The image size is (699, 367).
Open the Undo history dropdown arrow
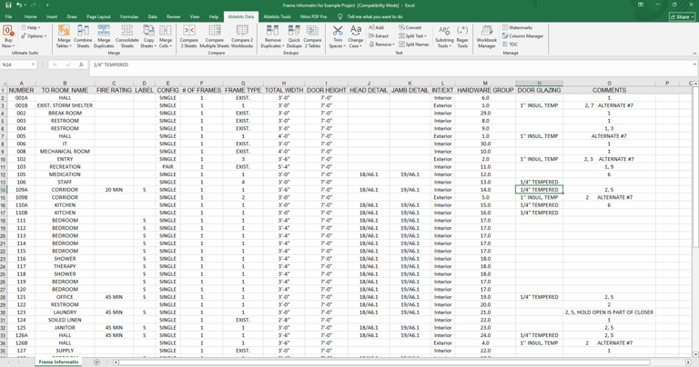click(25, 5)
